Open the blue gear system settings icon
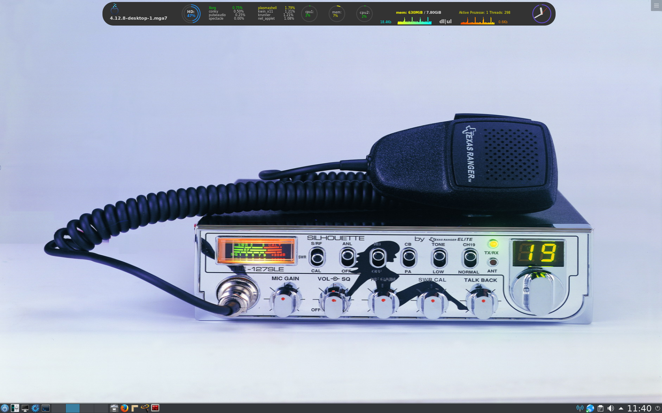Screen dimensions: 662x413 pyautogui.click(x=35, y=408)
